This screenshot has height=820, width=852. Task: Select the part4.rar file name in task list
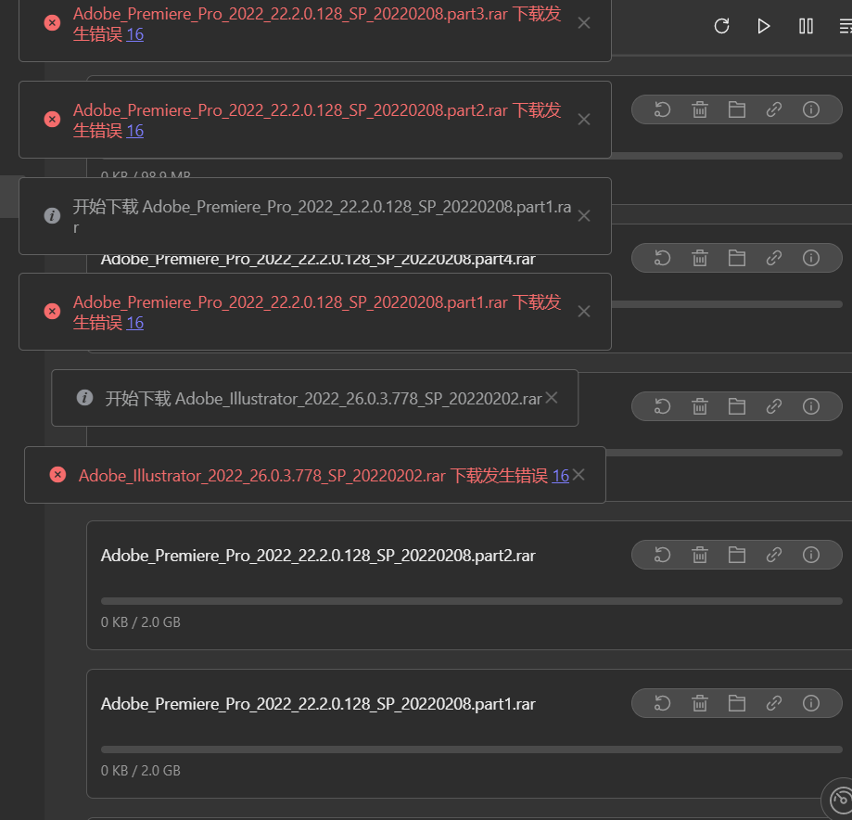(x=318, y=261)
